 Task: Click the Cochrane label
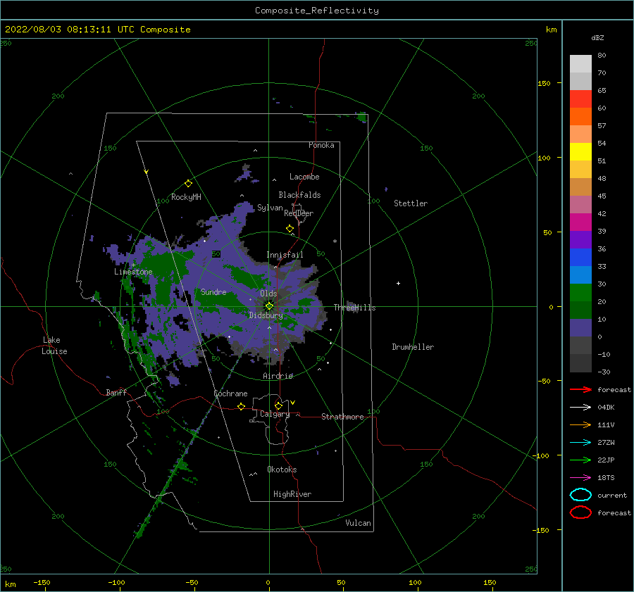230,393
